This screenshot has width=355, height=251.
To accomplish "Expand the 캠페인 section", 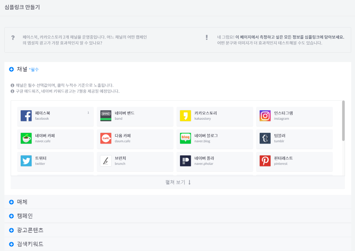I will click(178, 216).
